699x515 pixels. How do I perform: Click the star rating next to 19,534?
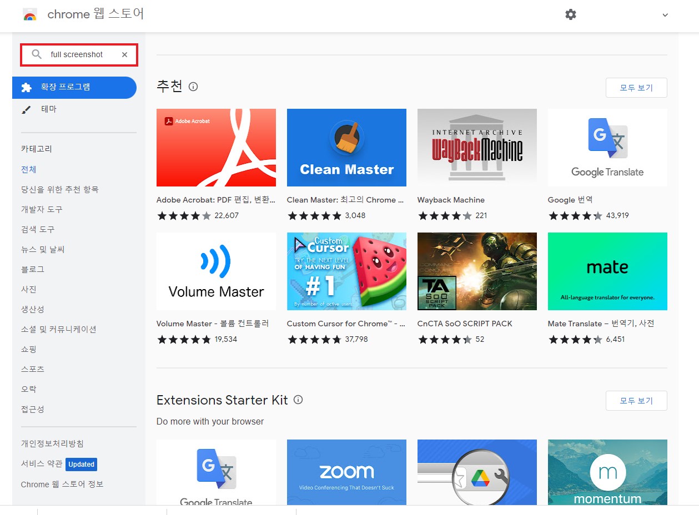184,340
